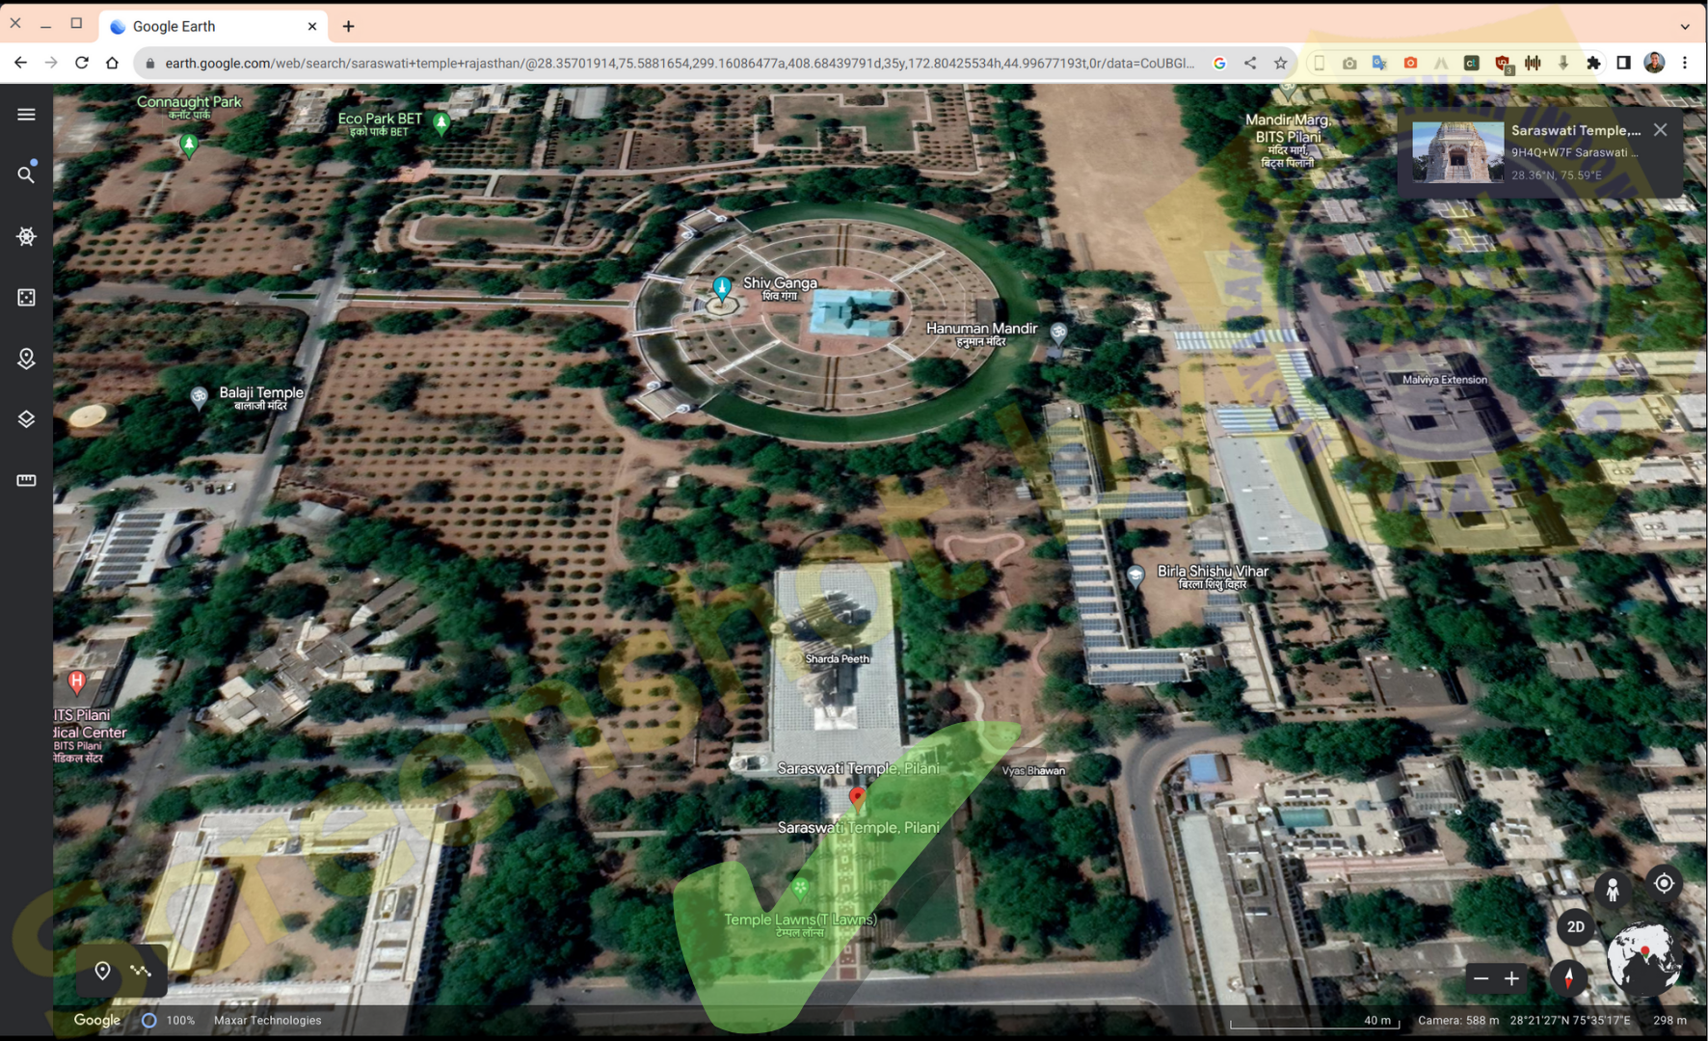
Task: Select the Malviya Extension label
Action: coord(1444,380)
